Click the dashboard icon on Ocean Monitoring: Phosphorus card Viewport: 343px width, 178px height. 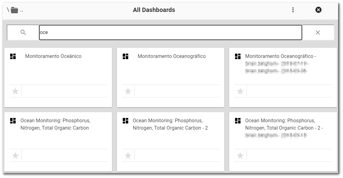click(x=13, y=120)
